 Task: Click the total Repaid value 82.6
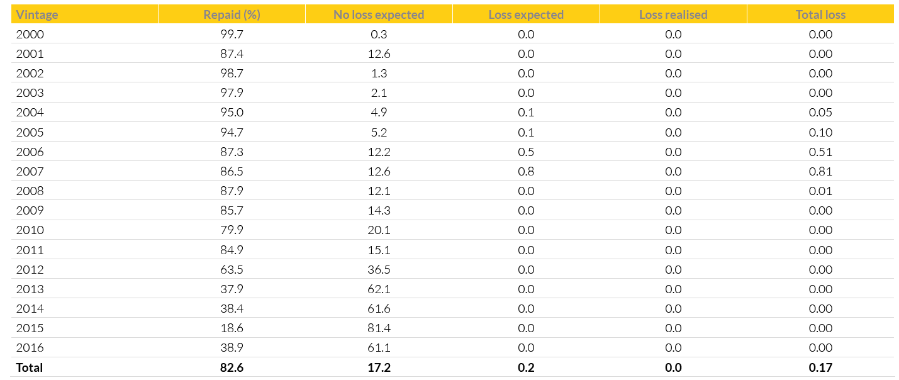[232, 368]
